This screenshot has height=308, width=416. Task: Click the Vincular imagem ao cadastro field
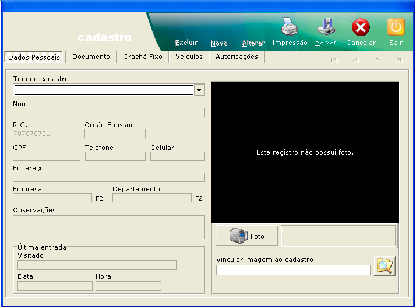(293, 270)
